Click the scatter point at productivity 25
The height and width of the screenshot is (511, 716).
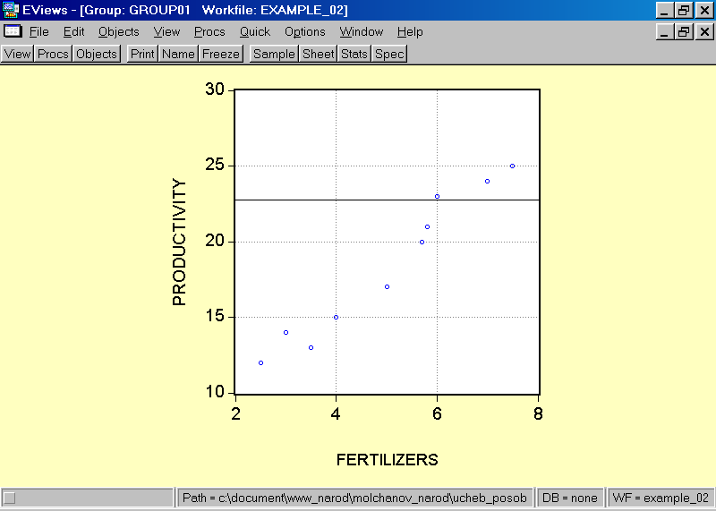512,166
